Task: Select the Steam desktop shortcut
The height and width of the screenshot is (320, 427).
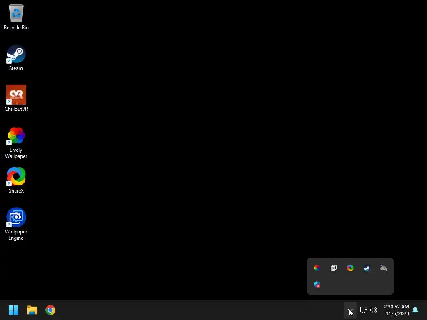Action: coord(16,57)
